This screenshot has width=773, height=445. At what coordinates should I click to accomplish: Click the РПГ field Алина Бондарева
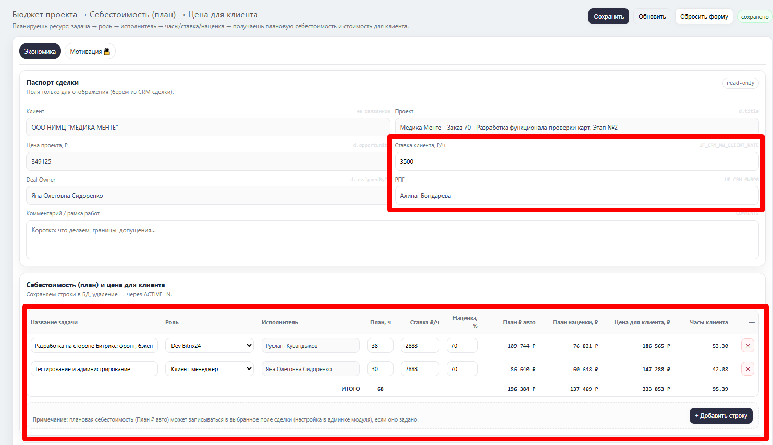click(576, 196)
